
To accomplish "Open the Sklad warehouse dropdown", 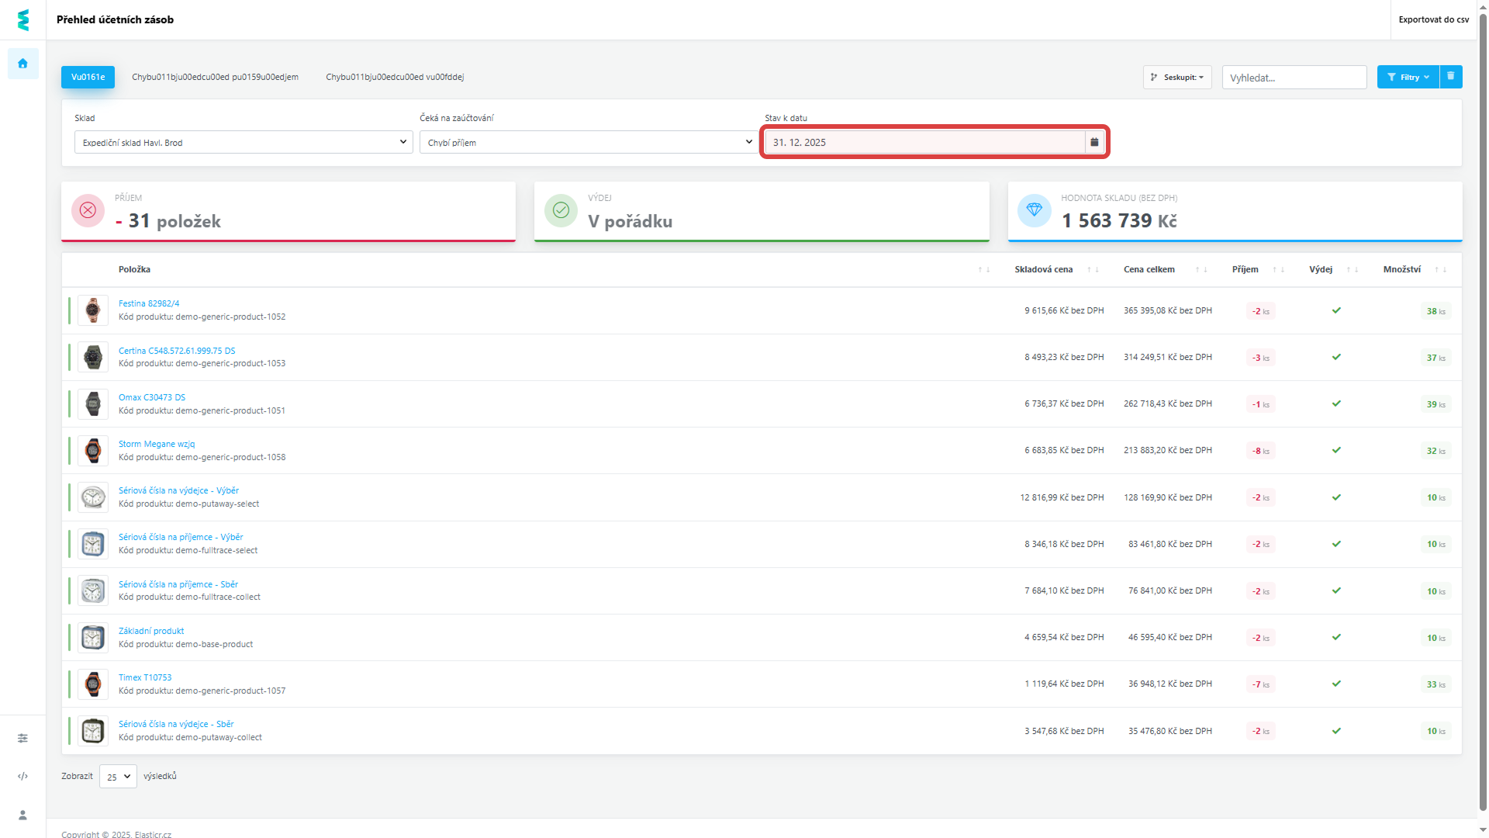I will tap(244, 143).
